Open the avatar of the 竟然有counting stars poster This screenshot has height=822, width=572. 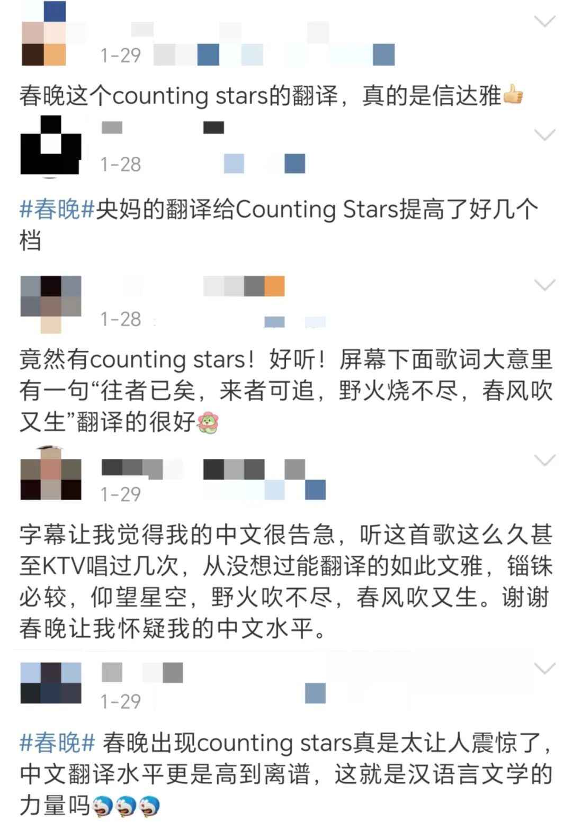pyautogui.click(x=51, y=304)
